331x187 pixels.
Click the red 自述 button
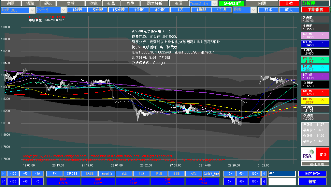pos(289,3)
